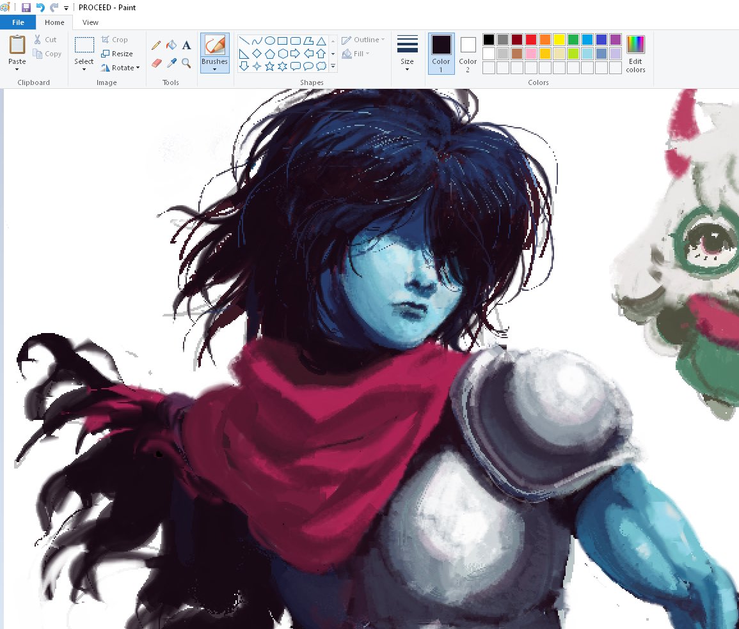This screenshot has width=739, height=629.
Task: Choose the Right arrow shape
Action: click(x=295, y=53)
